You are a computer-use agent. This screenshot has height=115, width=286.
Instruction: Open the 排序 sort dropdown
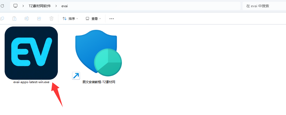pos(70,19)
